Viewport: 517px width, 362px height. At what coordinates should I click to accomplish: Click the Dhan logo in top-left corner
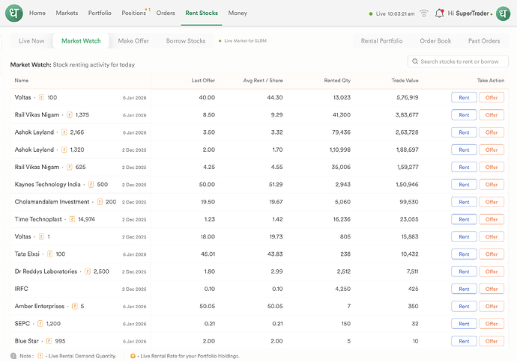14,13
